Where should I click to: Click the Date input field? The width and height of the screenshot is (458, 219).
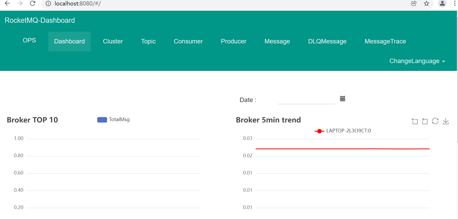click(306, 100)
